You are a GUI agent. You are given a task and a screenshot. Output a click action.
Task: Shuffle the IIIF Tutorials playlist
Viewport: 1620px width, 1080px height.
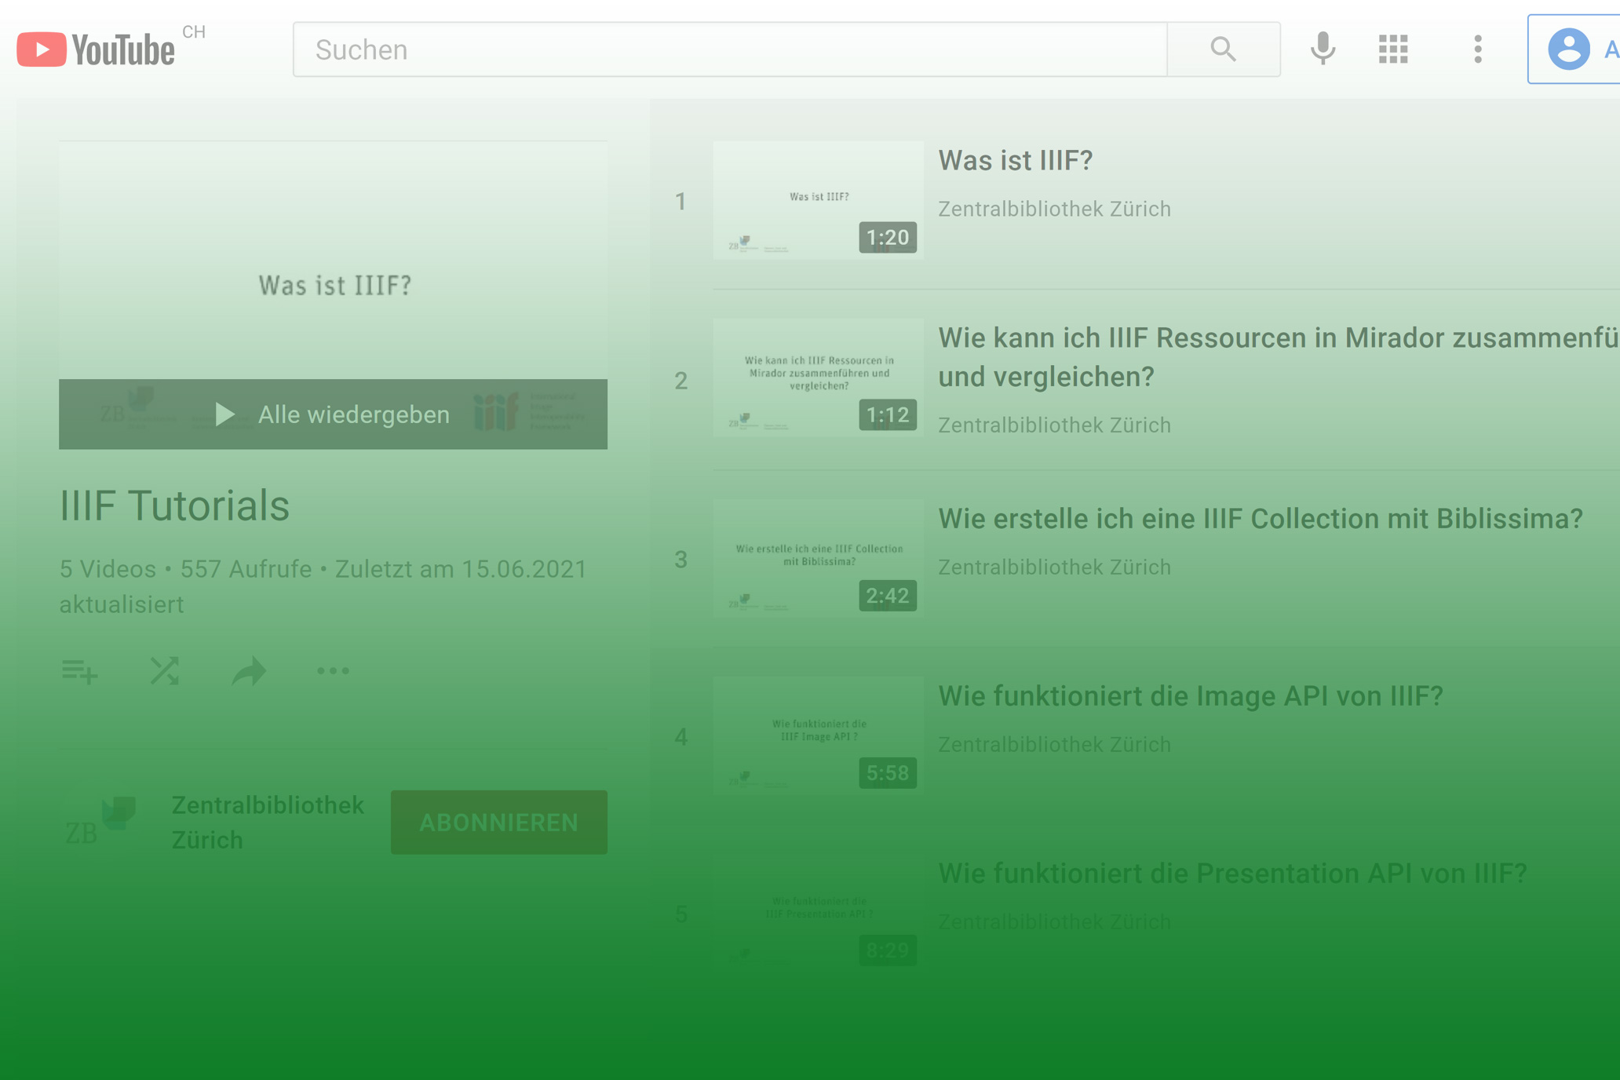click(x=164, y=671)
